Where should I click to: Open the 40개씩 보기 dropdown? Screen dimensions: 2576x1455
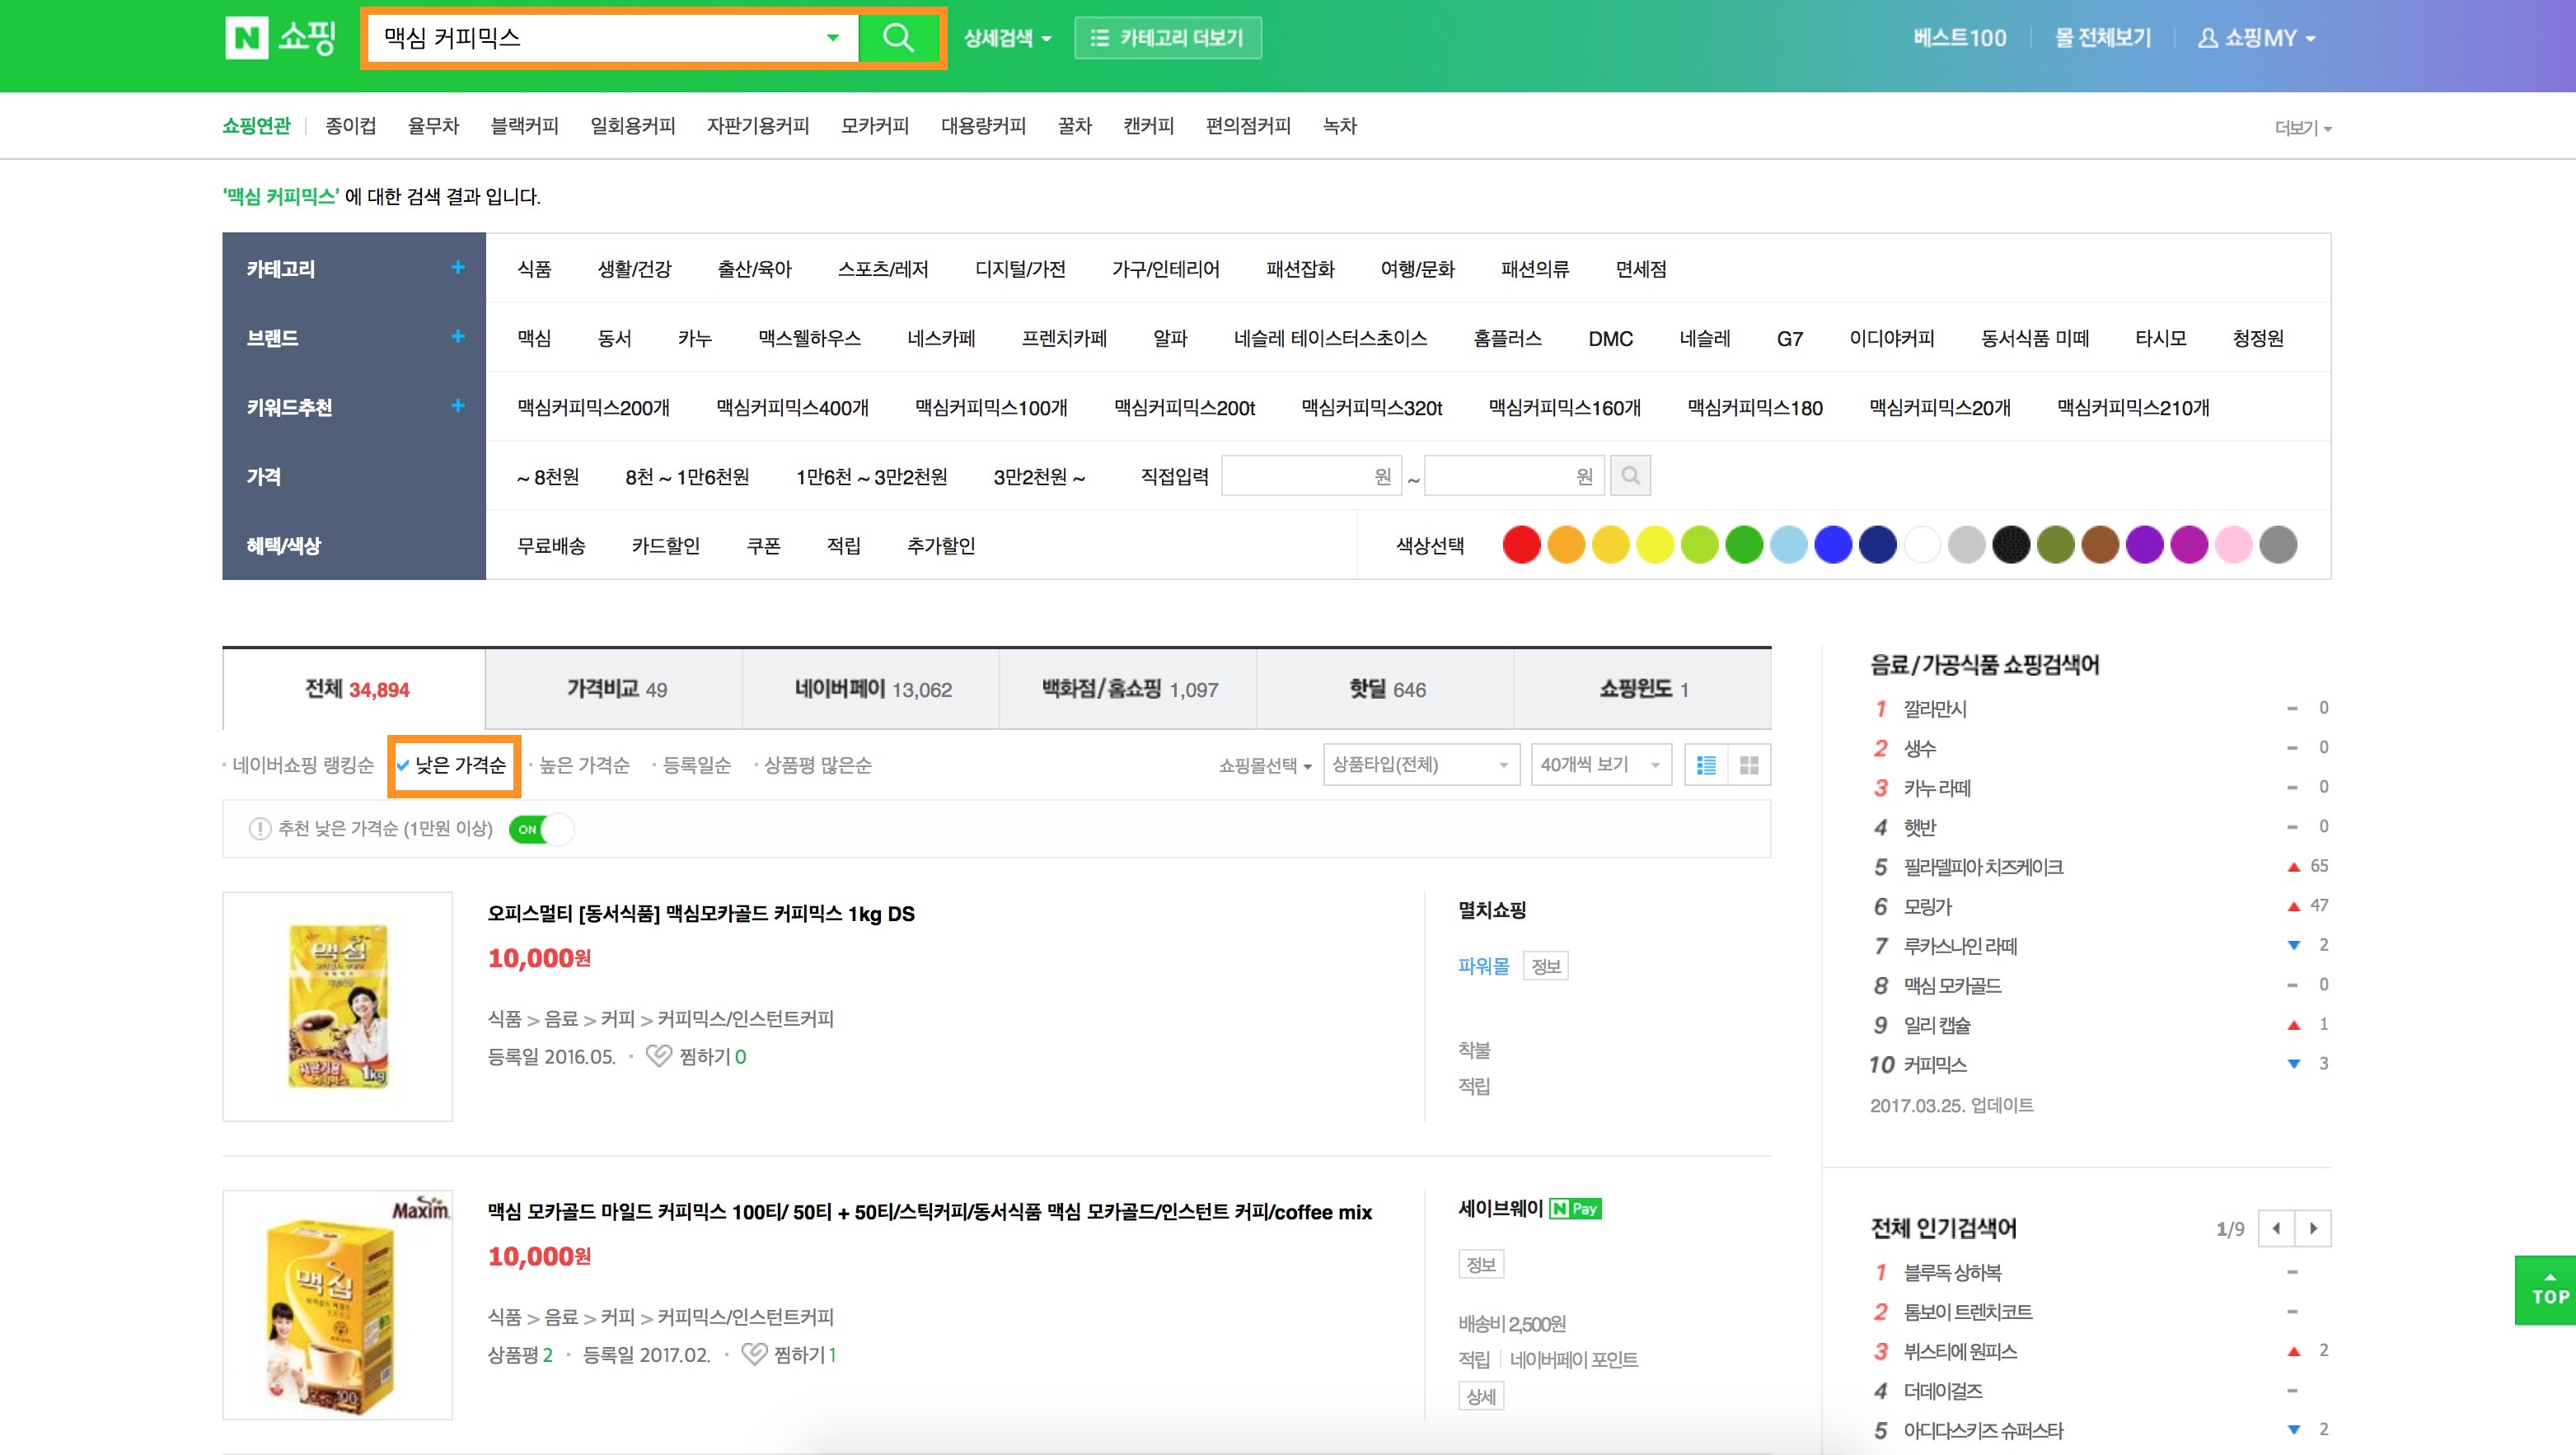click(1600, 765)
